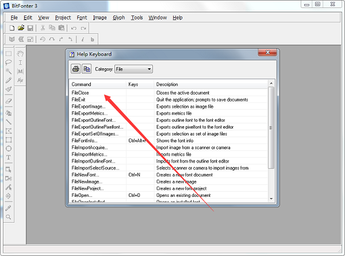This screenshot has width=345, height=256.
Task: Select the Text 'T' tool
Action: click(9, 157)
